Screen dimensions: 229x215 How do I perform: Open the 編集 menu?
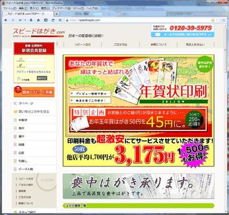tap(23, 9)
